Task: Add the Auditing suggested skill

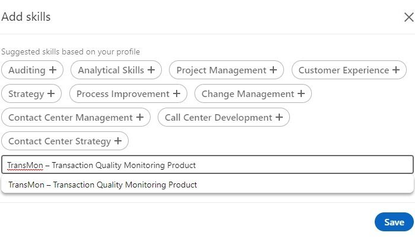Action: tap(32, 70)
